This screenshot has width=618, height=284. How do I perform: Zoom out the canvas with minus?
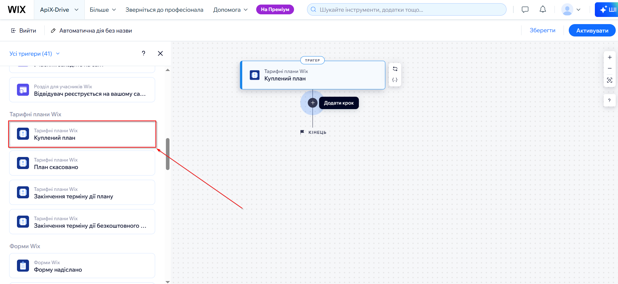click(610, 68)
